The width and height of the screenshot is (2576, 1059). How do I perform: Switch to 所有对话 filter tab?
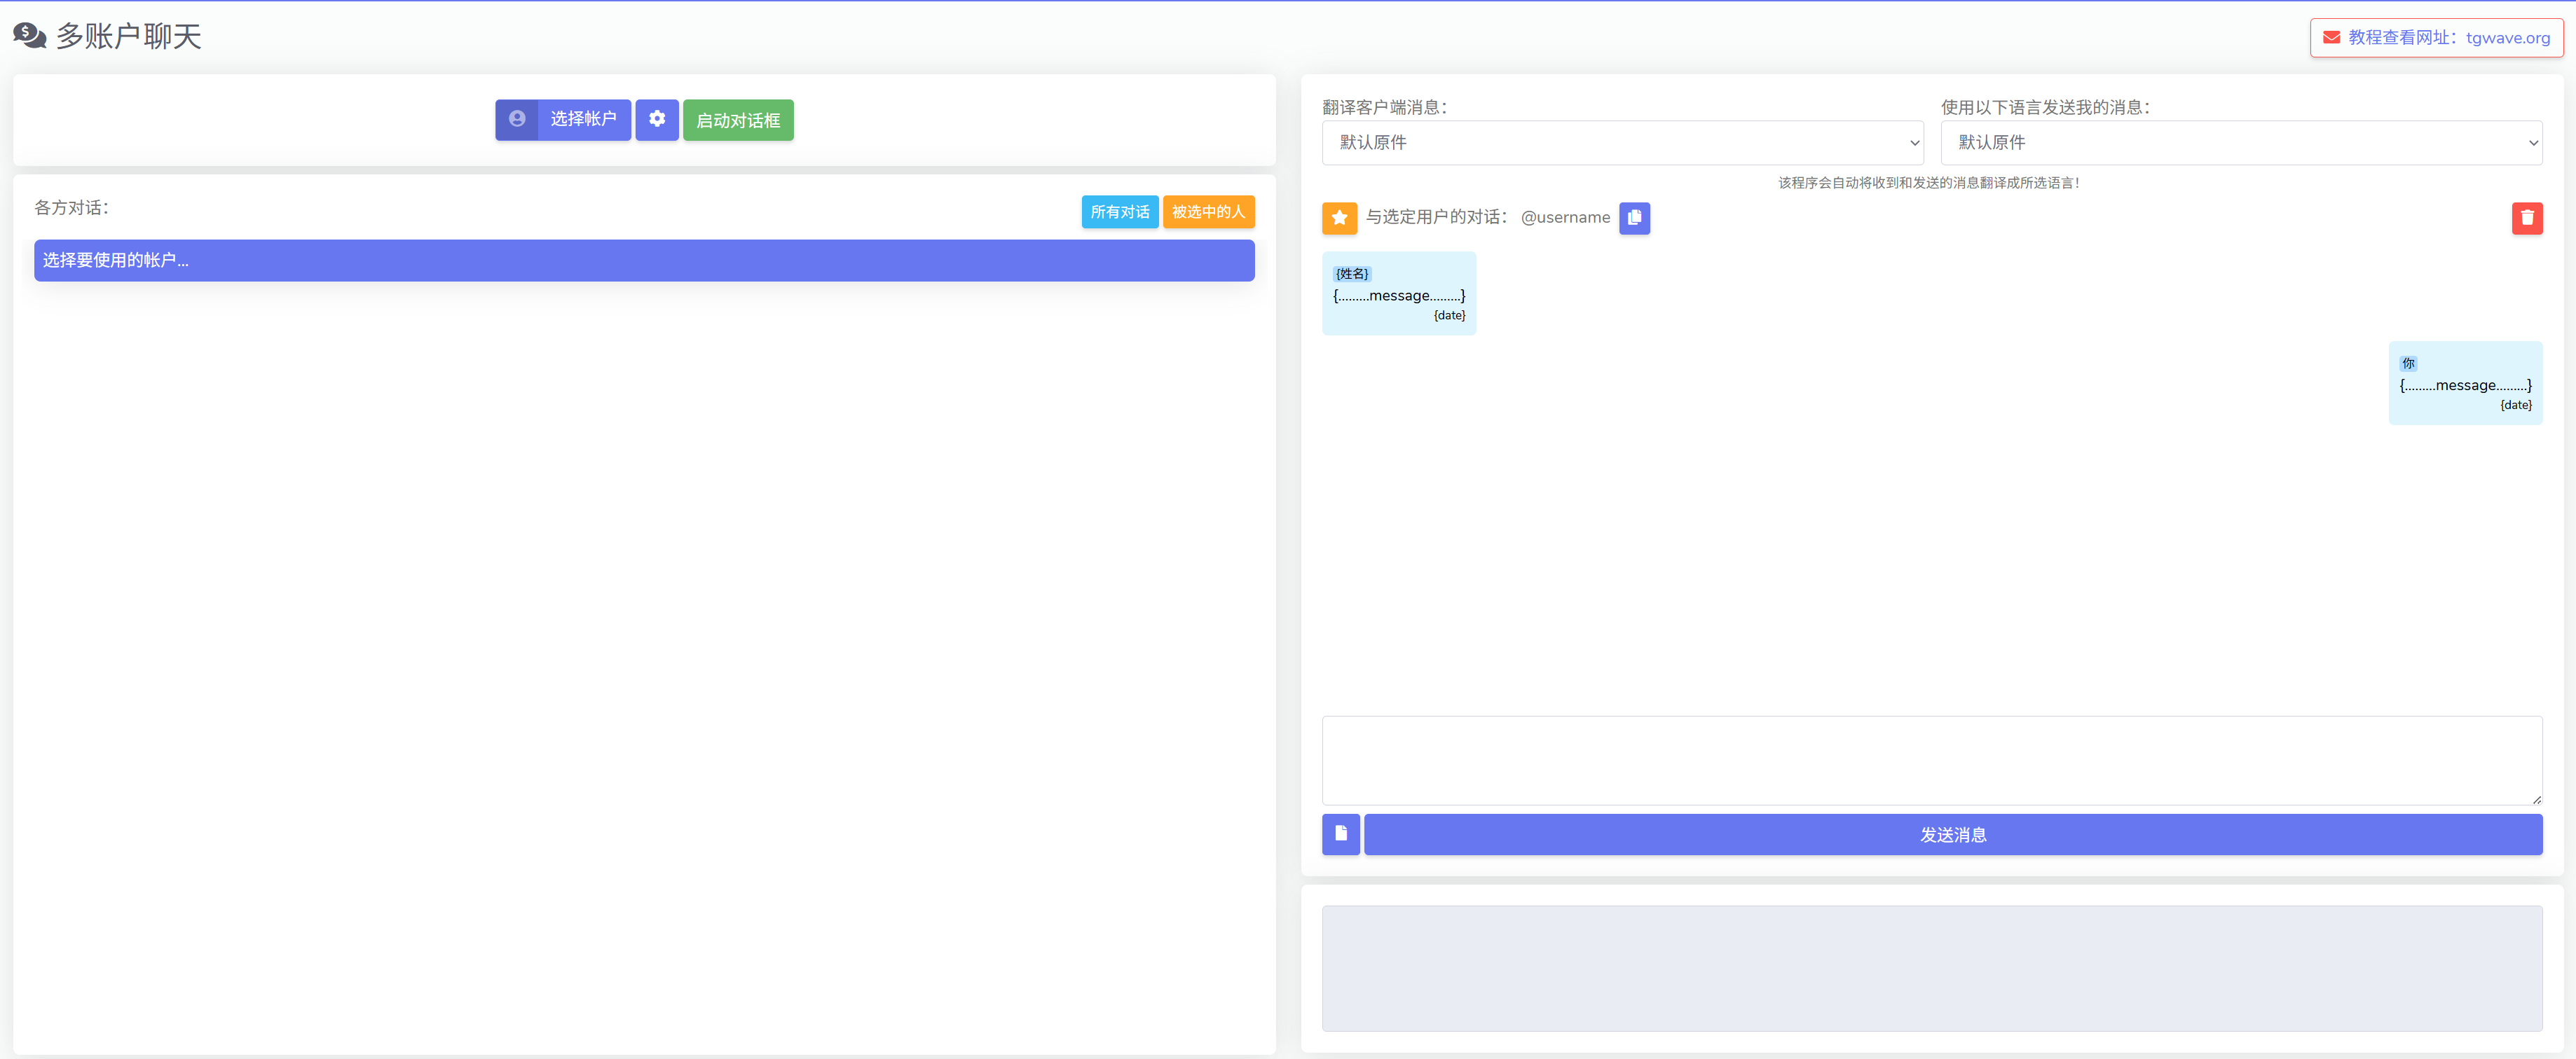(x=1119, y=212)
